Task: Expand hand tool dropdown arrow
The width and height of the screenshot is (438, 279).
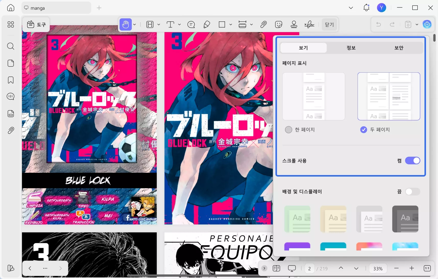Action: click(x=135, y=24)
